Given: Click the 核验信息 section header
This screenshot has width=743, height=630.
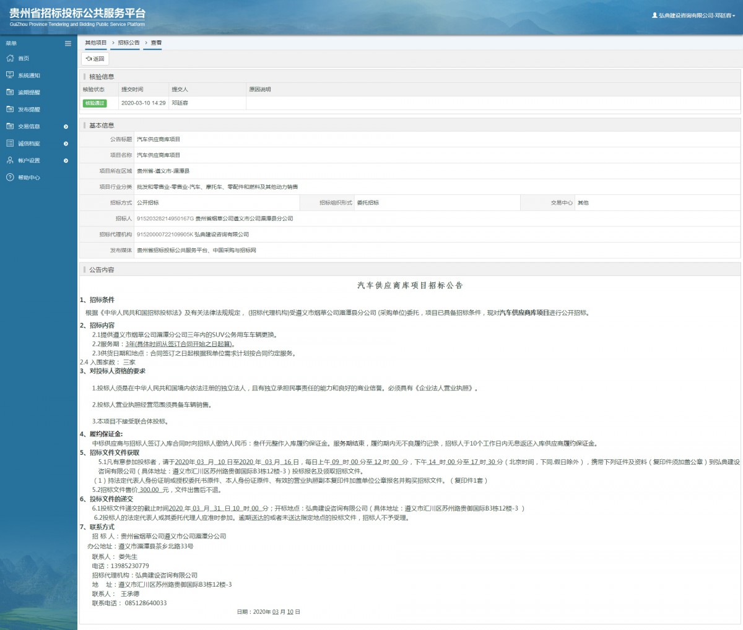Looking at the screenshot, I should click(102, 77).
